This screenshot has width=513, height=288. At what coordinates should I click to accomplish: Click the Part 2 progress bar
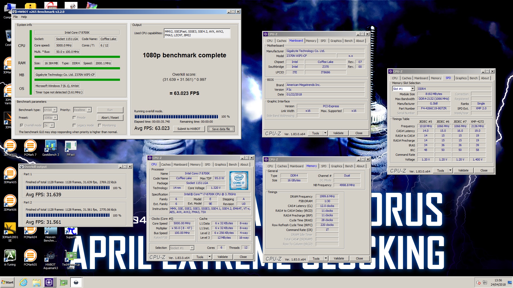coord(68,215)
